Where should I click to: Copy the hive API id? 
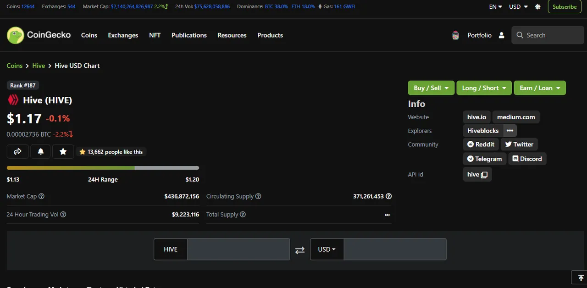(484, 175)
